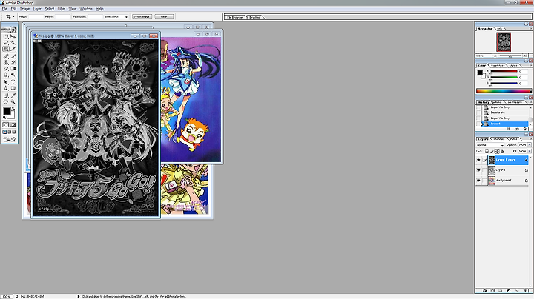Select the Rectangular Marquee tool

coord(6,36)
